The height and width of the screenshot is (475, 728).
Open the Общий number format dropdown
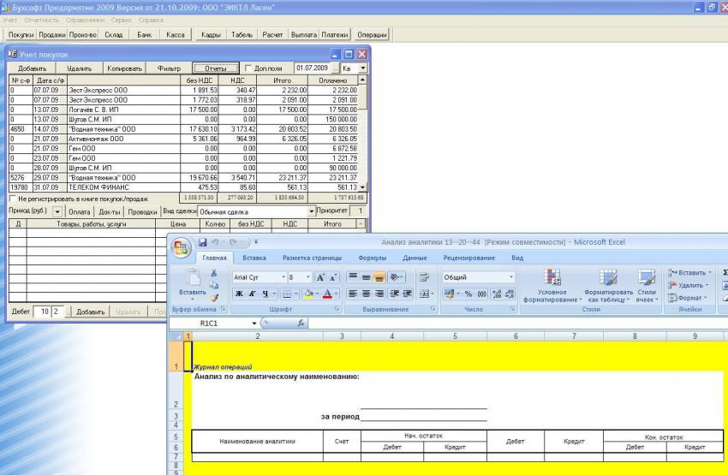512,277
